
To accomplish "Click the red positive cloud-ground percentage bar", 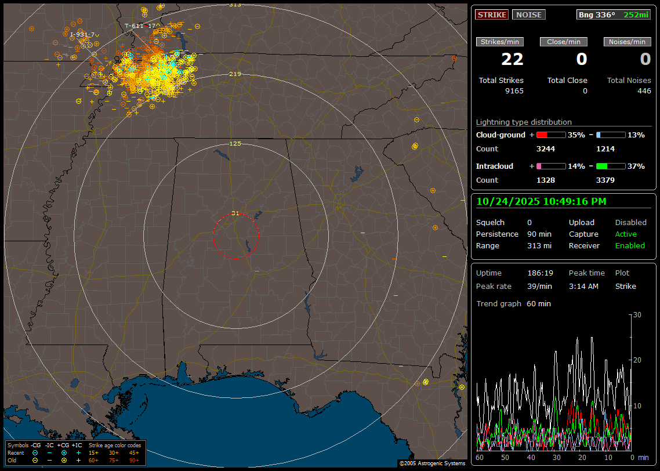I will pyautogui.click(x=550, y=135).
